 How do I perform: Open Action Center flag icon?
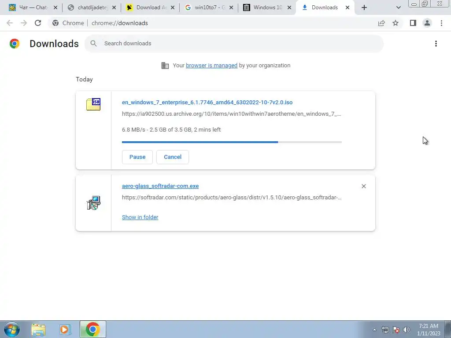pyautogui.click(x=396, y=330)
